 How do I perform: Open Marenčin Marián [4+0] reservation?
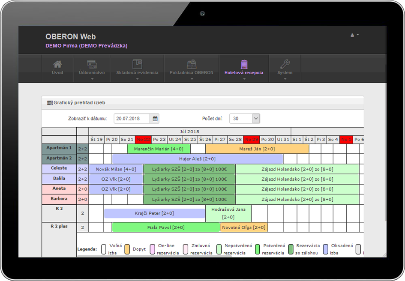(x=159, y=149)
